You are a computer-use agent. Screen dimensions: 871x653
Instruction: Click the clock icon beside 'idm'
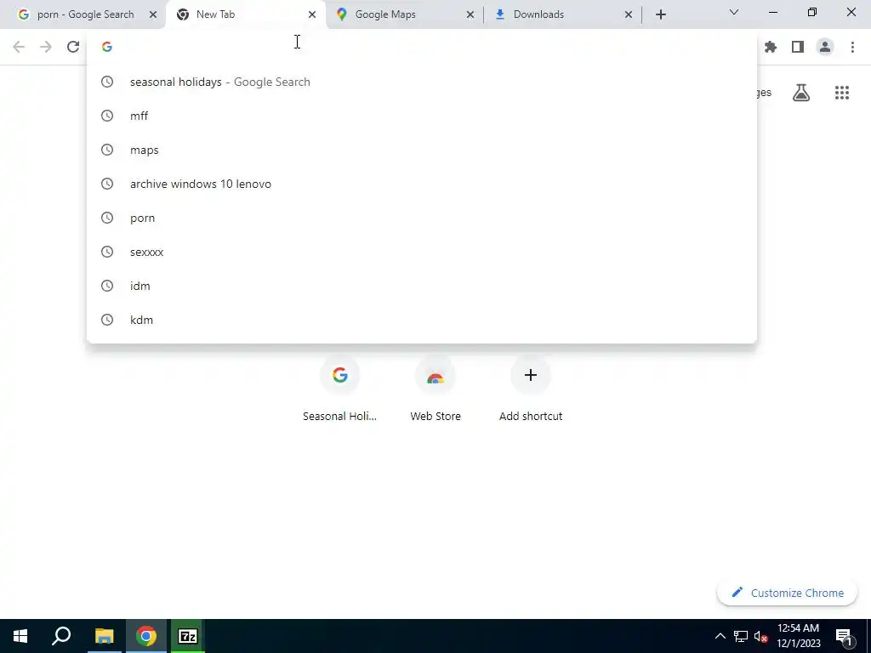coord(107,286)
